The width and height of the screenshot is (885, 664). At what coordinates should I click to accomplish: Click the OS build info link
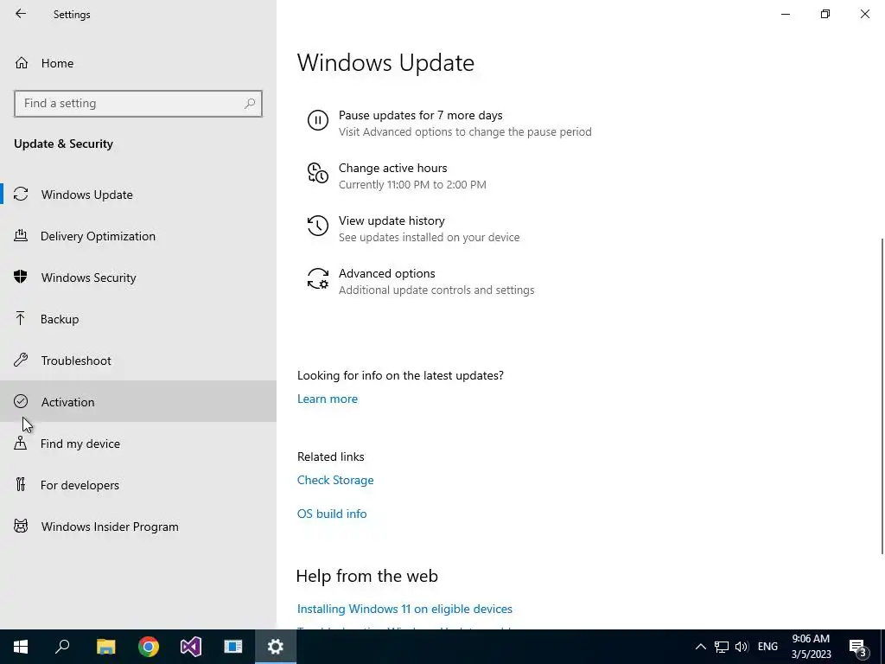332,514
